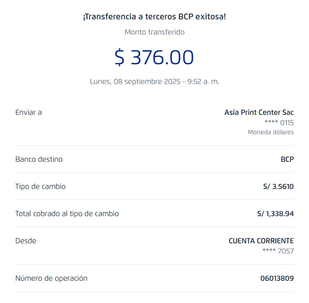
Task: Click the source account ending 7057
Action: [x=278, y=251]
